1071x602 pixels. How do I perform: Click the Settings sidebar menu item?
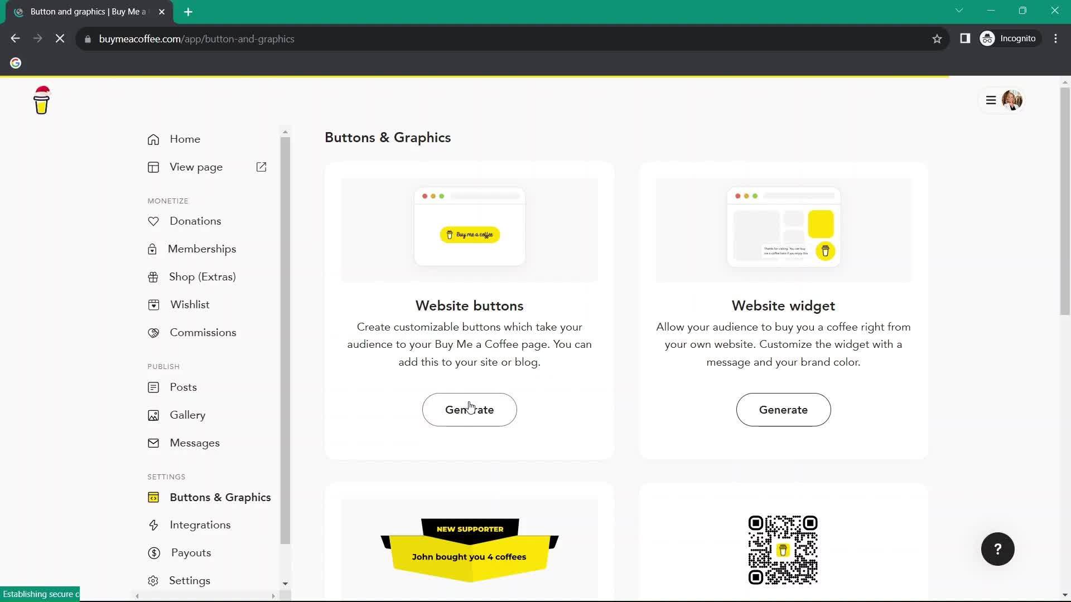(191, 581)
